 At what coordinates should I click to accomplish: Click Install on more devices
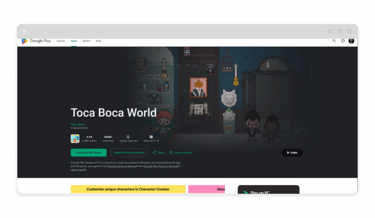[129, 153]
